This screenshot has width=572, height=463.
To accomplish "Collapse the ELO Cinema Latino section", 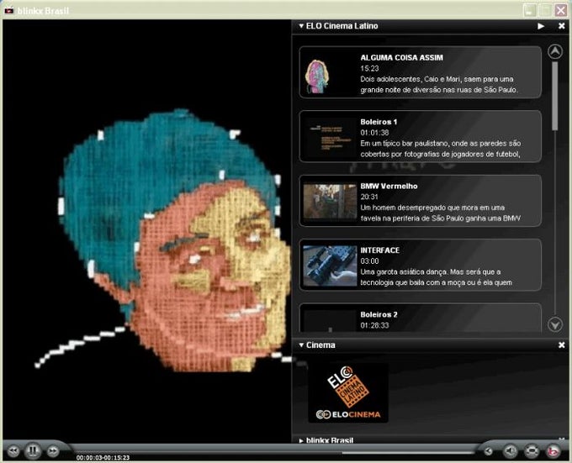I will pyautogui.click(x=301, y=26).
